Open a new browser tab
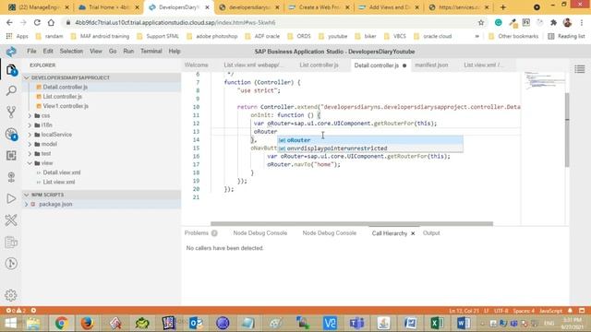Image resolution: width=591 pixels, height=332 pixels. 502,7
